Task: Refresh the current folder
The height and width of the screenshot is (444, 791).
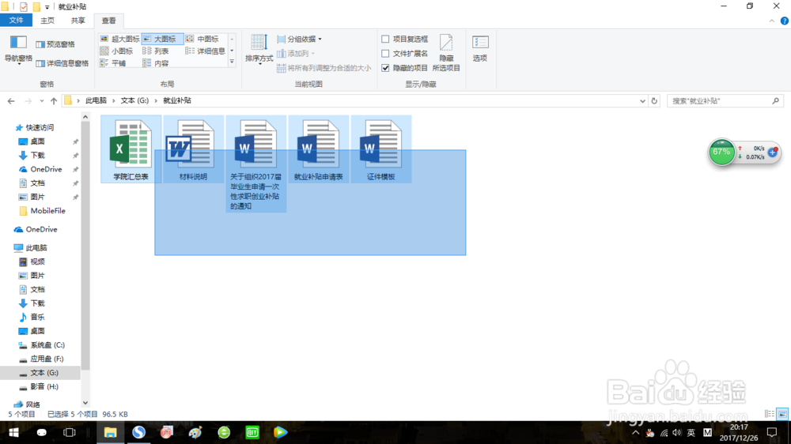Action: pyautogui.click(x=654, y=101)
